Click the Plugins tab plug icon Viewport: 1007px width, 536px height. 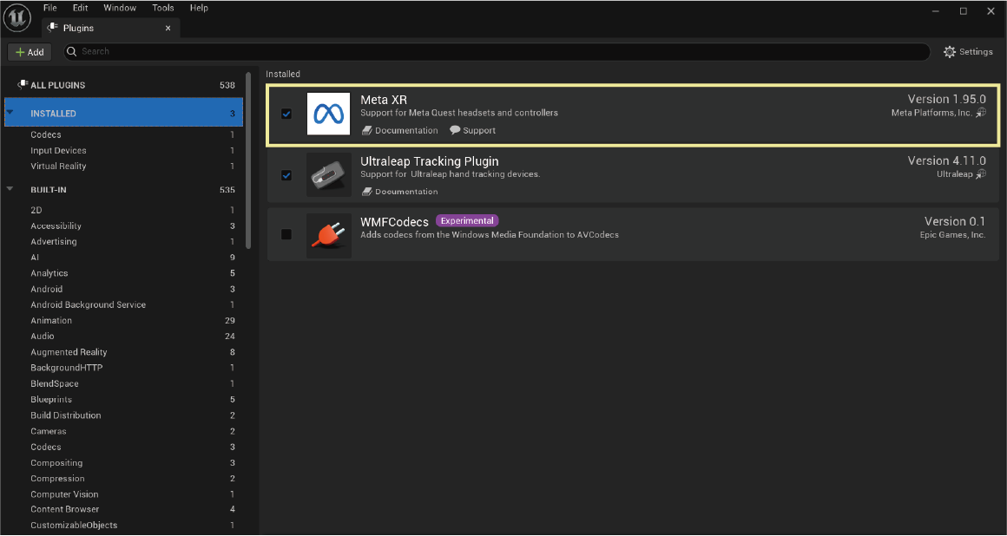[53, 28]
